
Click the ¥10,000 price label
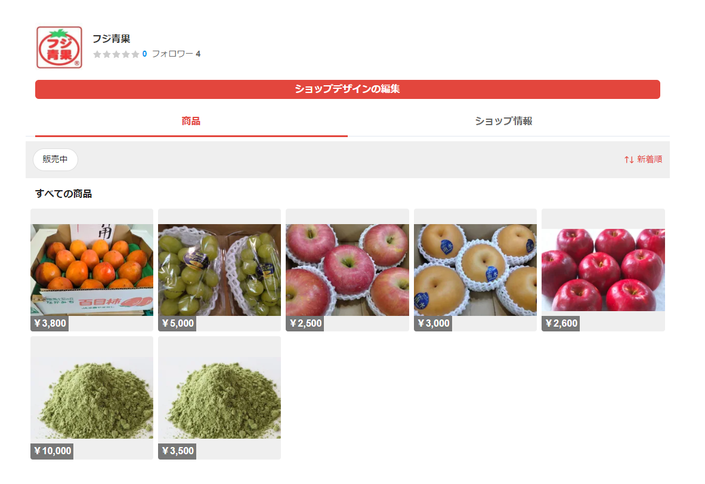coord(52,451)
